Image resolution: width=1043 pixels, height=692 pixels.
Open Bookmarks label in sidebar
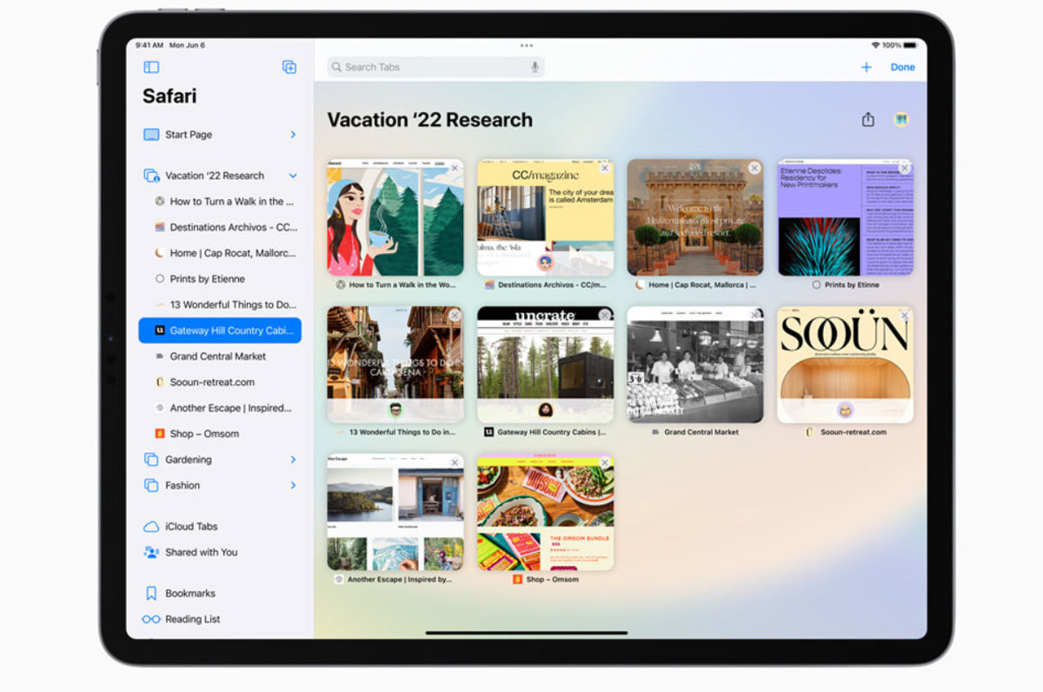(x=190, y=594)
